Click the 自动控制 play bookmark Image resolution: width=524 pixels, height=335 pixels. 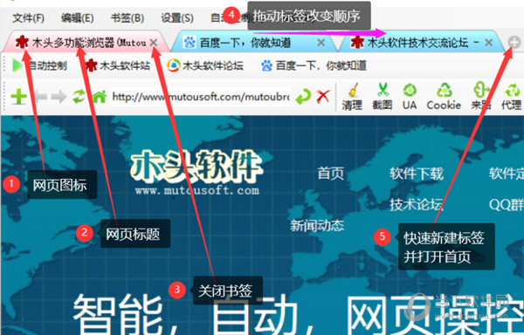(x=39, y=65)
